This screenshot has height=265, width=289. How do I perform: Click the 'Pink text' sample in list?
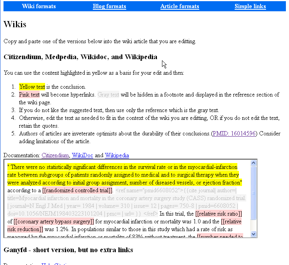tap(29, 95)
